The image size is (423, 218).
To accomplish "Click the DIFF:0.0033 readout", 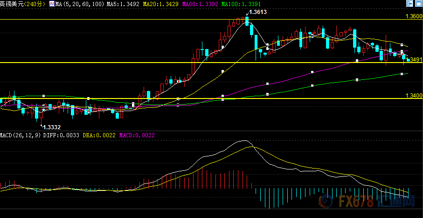I will 61,135.
